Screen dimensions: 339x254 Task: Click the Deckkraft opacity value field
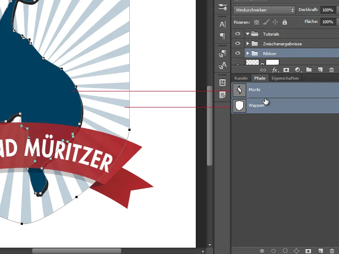pos(328,10)
